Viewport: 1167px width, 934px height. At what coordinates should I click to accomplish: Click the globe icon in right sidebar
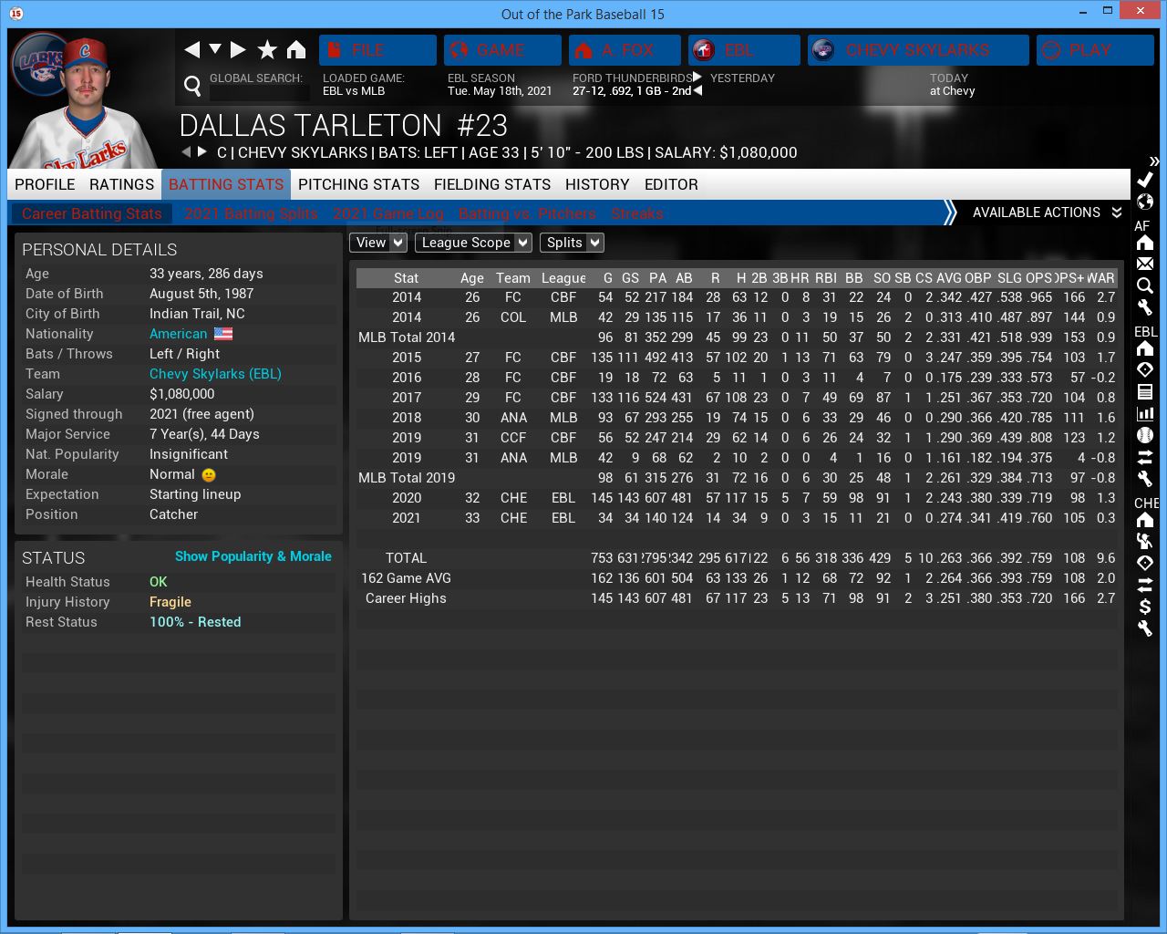1145,202
